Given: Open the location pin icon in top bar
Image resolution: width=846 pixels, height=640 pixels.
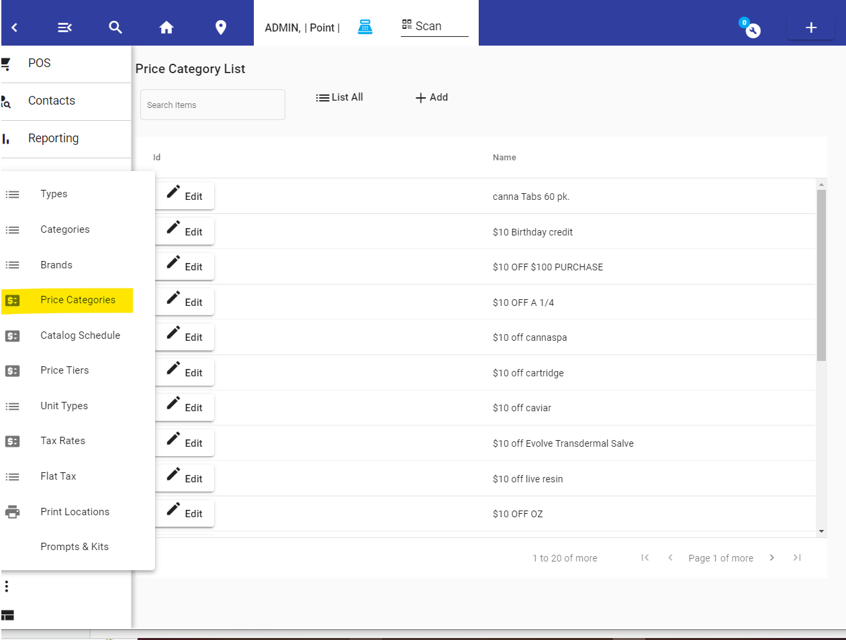Looking at the screenshot, I should tap(221, 28).
